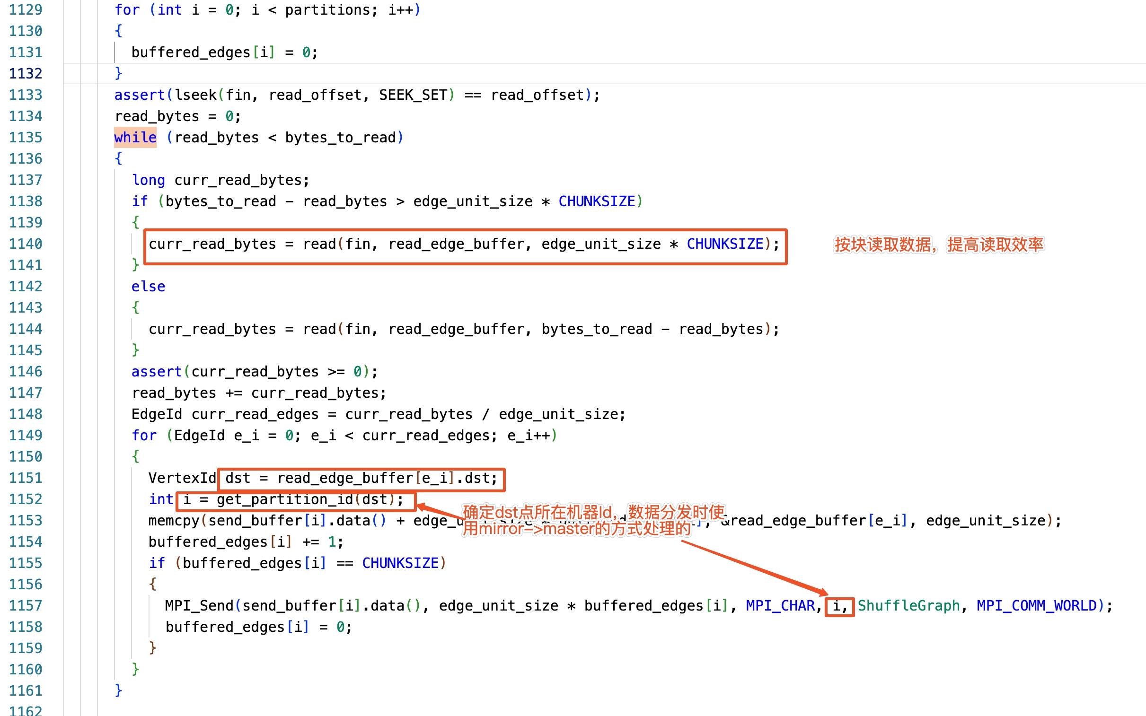Click 'EdgeId curr_read_edges' declaration on line 1148
This screenshot has height=716, width=1146.
point(225,414)
